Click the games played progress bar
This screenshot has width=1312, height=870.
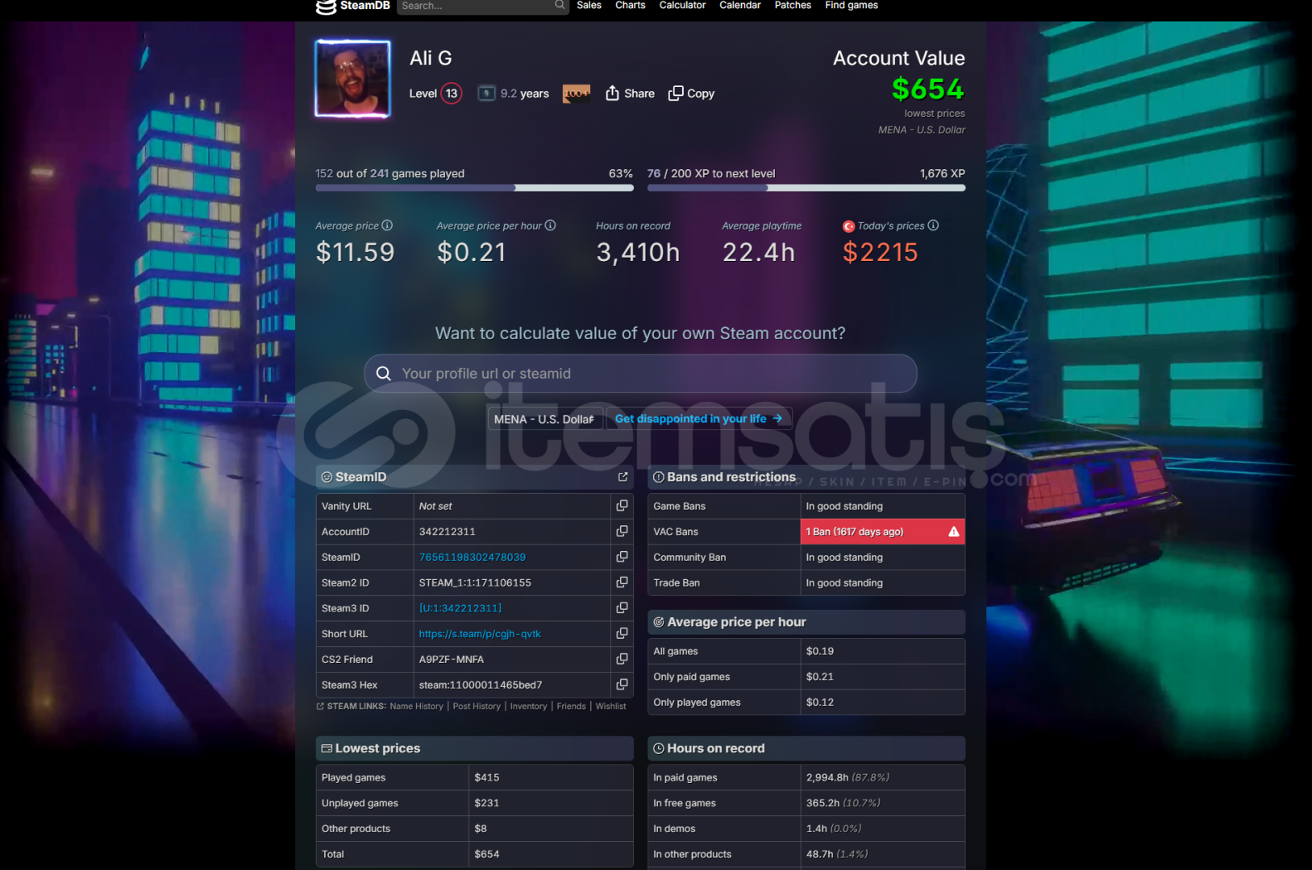coord(474,188)
